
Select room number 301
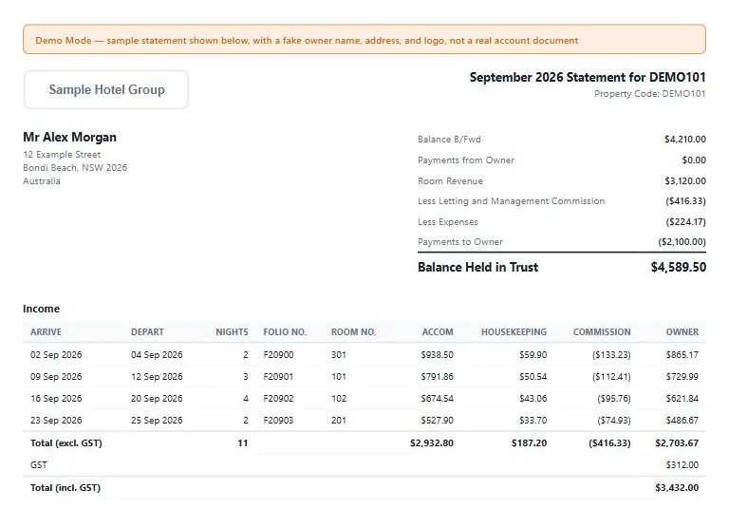(339, 355)
